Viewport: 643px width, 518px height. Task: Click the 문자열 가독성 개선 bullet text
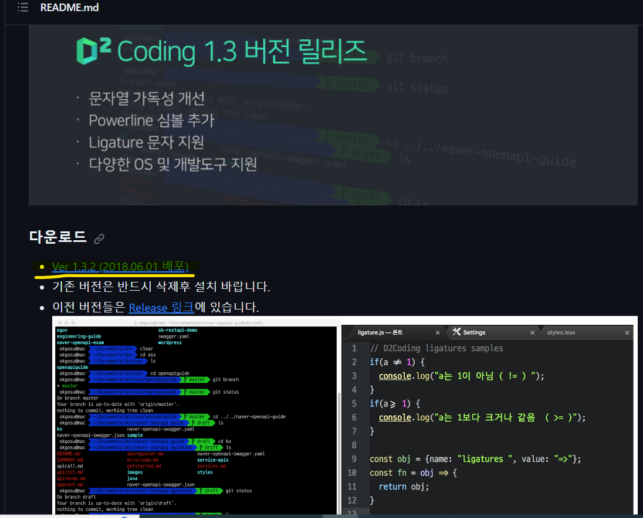click(x=147, y=99)
